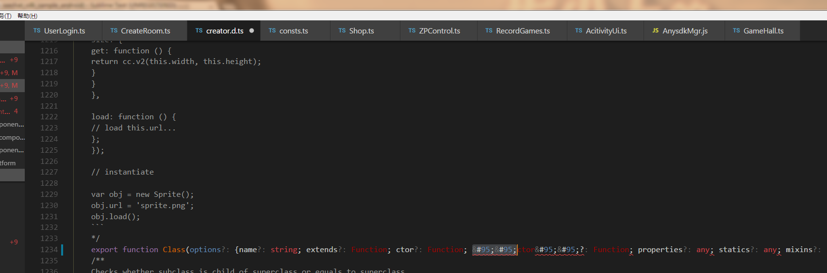827x273 pixels.
Task: Switch to the AnysdkMgr.js tab
Action: click(684, 31)
